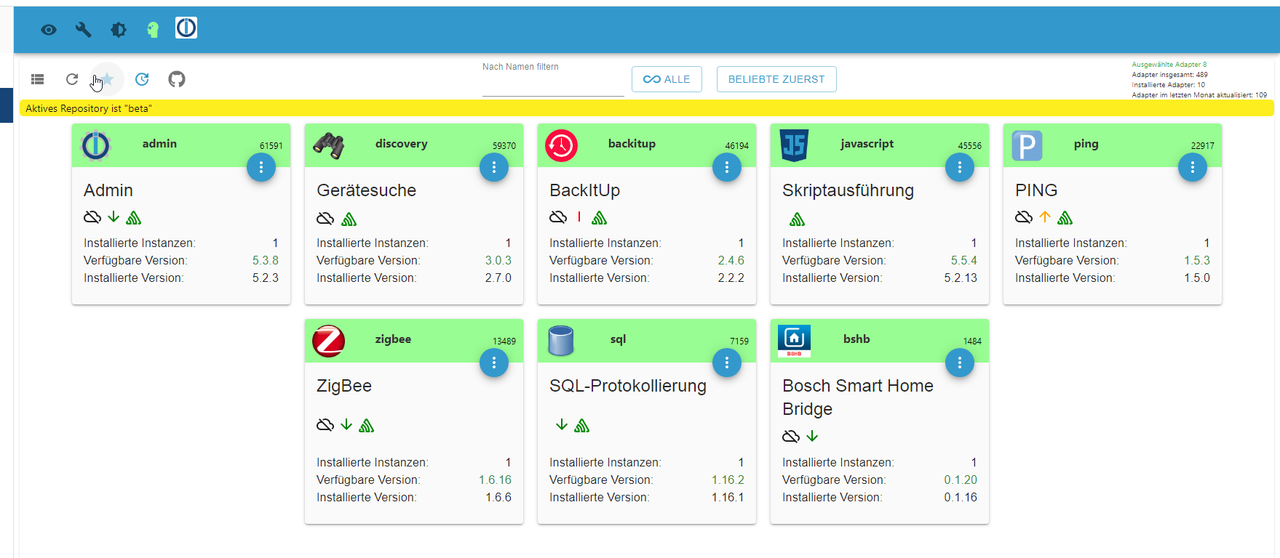This screenshot has height=558, width=1280.
Task: Click the backitup clock logo
Action: 561,145
